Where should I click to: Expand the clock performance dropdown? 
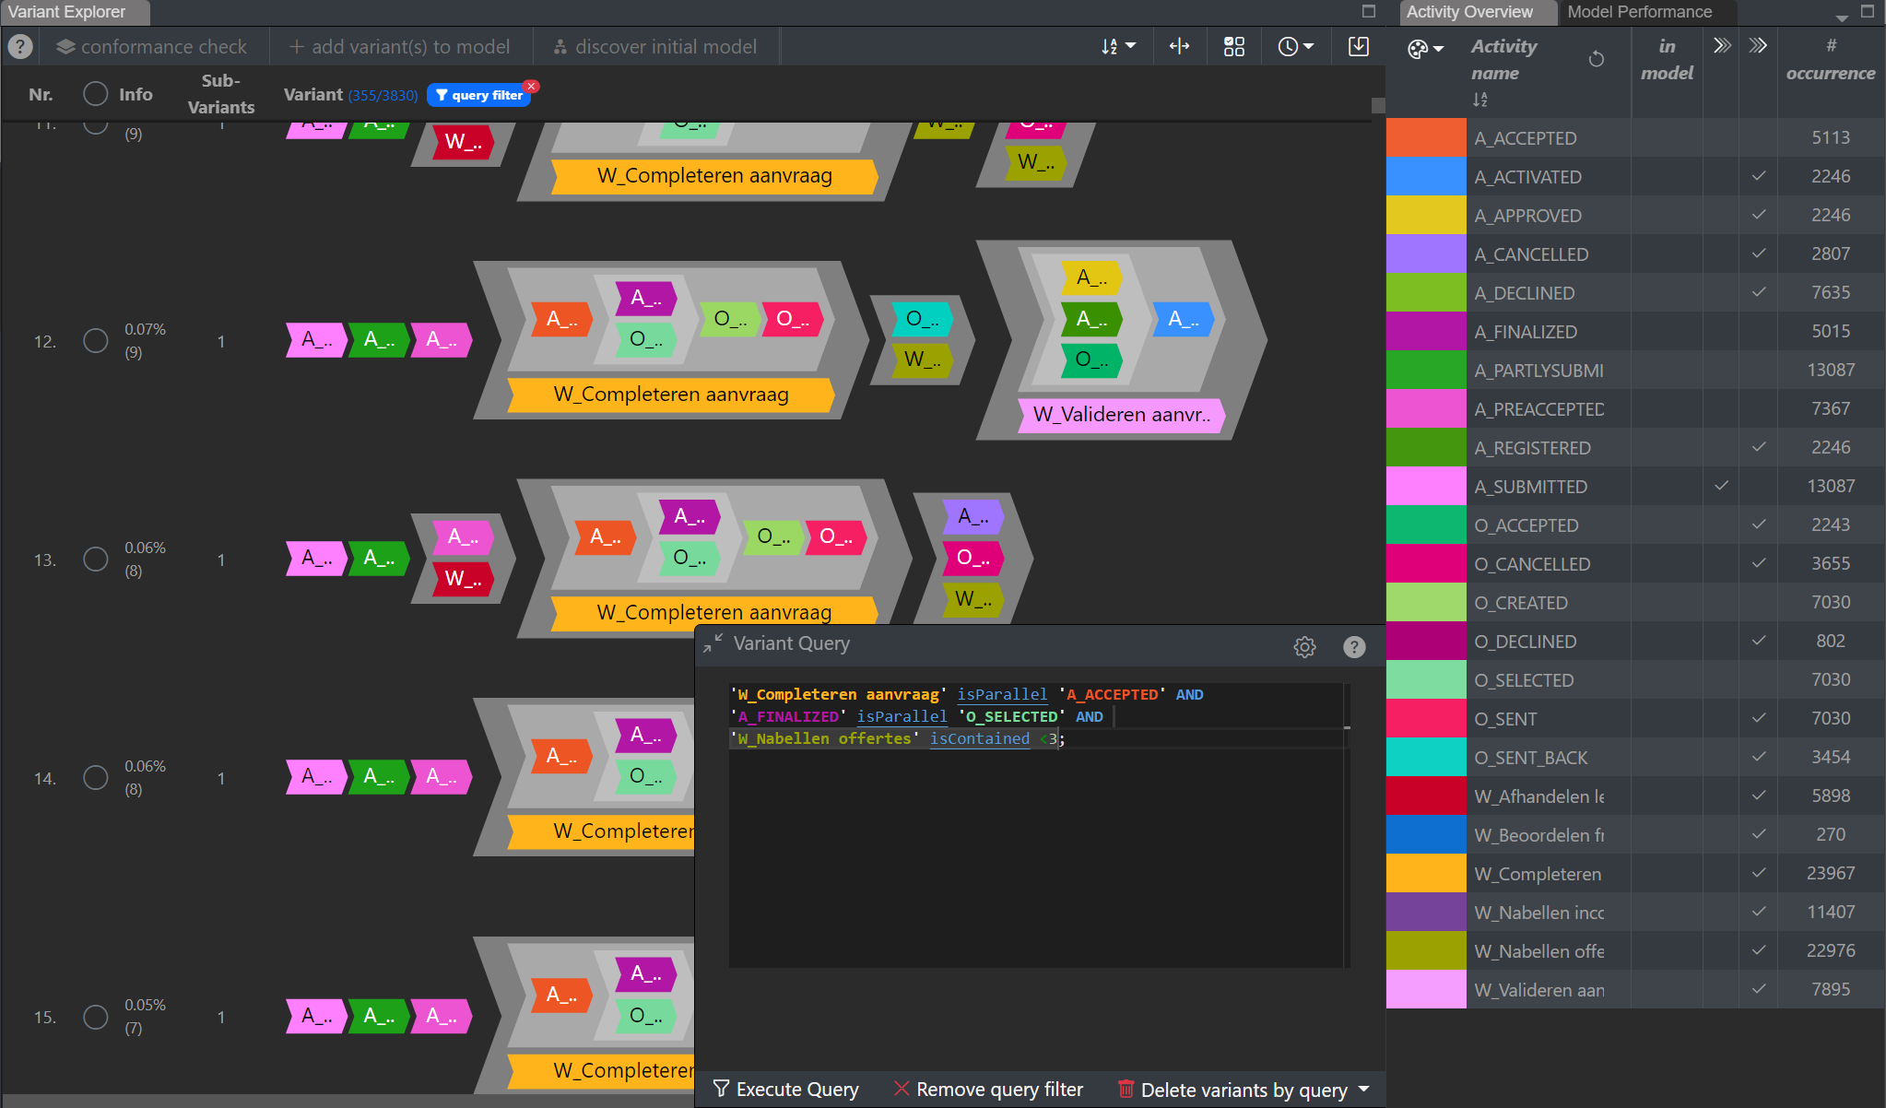tap(1296, 46)
